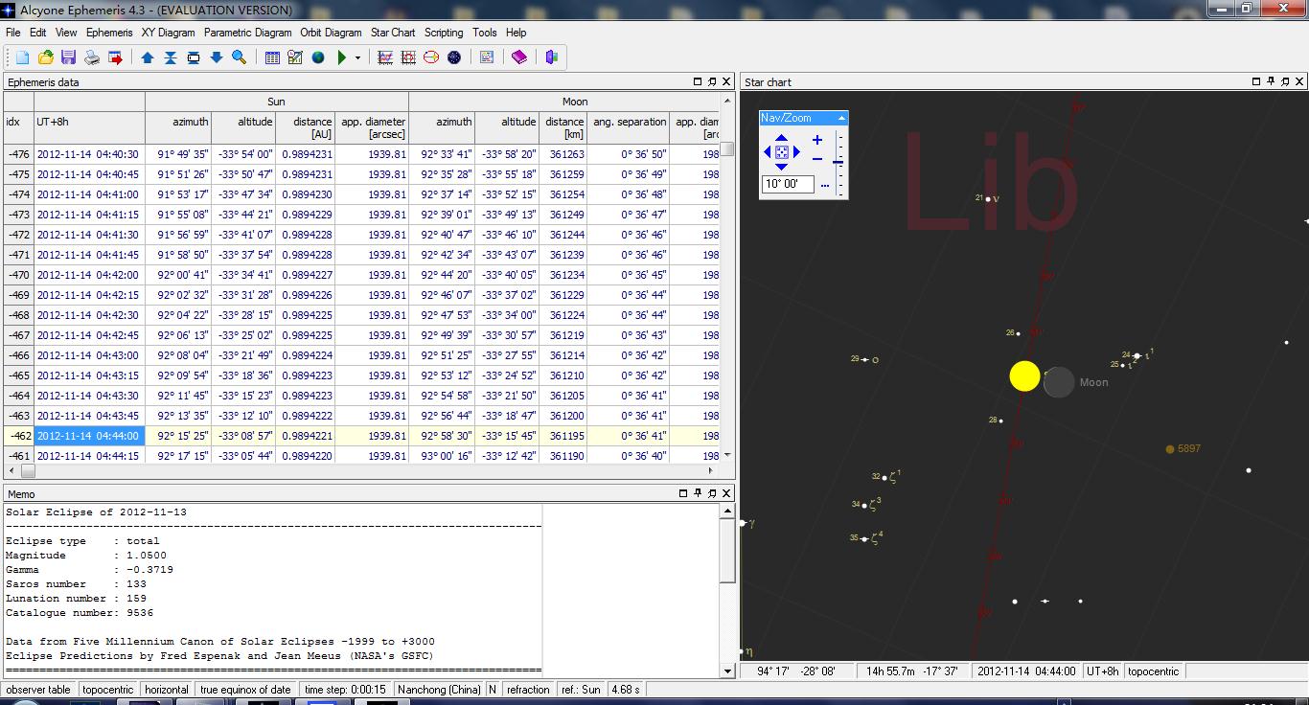The height and width of the screenshot is (705, 1309).
Task: Click the grey Moon disc in star chart
Action: [x=1059, y=382]
